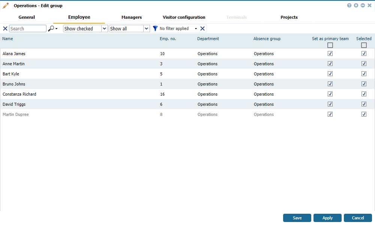This screenshot has width=375, height=225.
Task: Open the Visitor configuration tab
Action: point(184,17)
